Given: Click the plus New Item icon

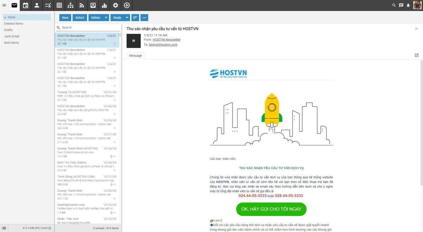Looking at the screenshot, I should tap(127, 5).
